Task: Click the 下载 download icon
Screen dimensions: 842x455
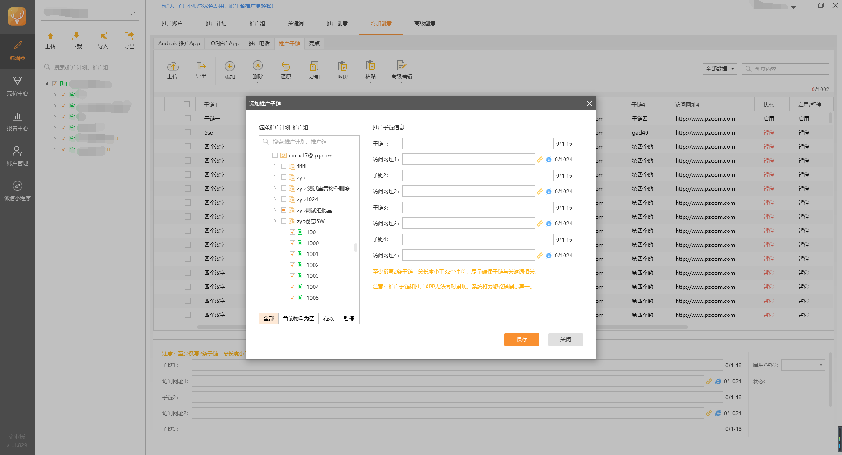Action: coord(77,40)
